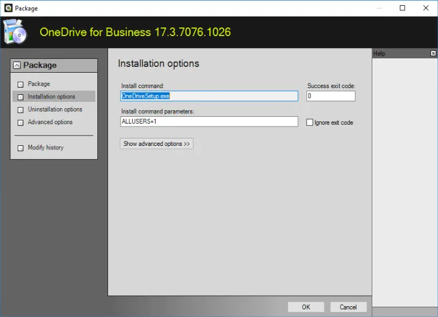
Task: Click the package box icon in the header
Action: point(15,32)
